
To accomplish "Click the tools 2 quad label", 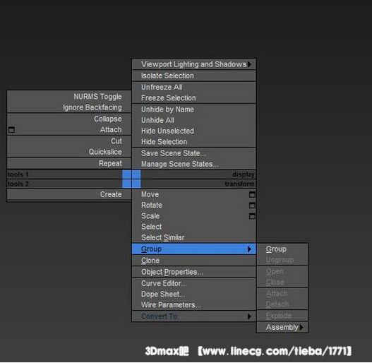I will [18, 184].
